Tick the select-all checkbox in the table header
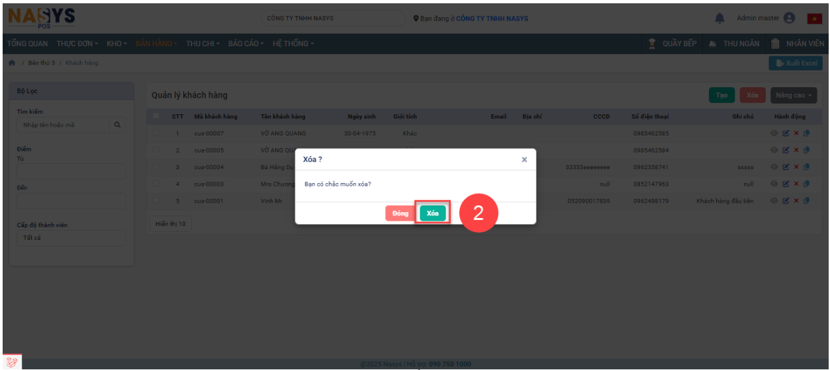This screenshot has height=370, width=830. click(156, 116)
